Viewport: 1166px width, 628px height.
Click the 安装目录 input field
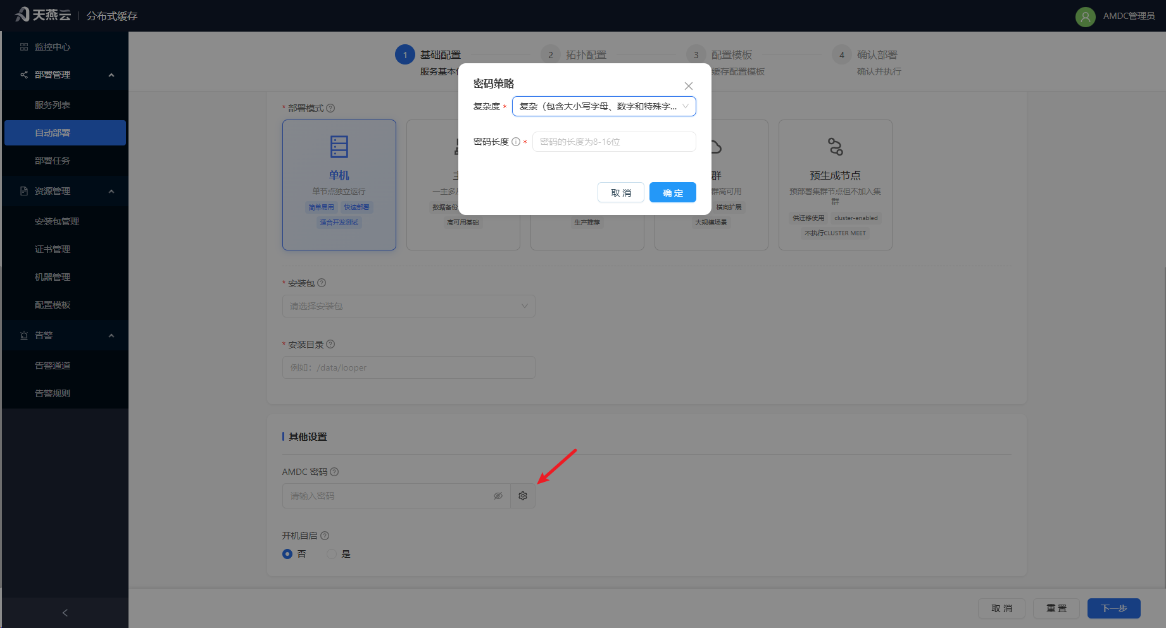409,367
